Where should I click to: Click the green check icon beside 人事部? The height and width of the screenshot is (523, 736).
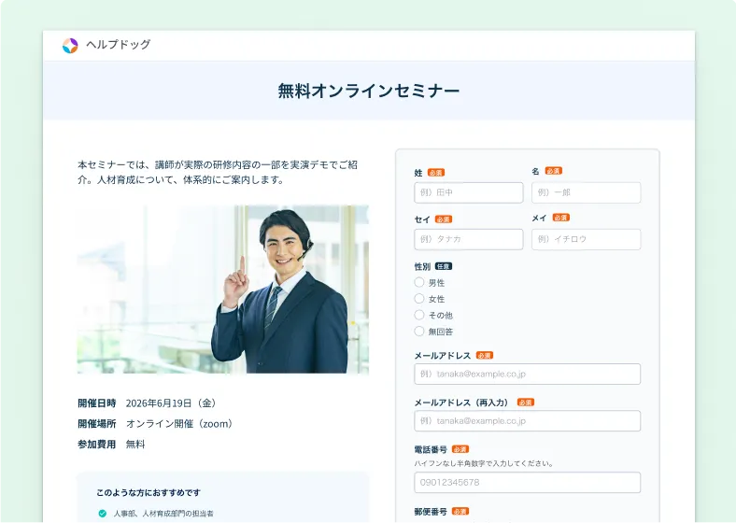103,514
